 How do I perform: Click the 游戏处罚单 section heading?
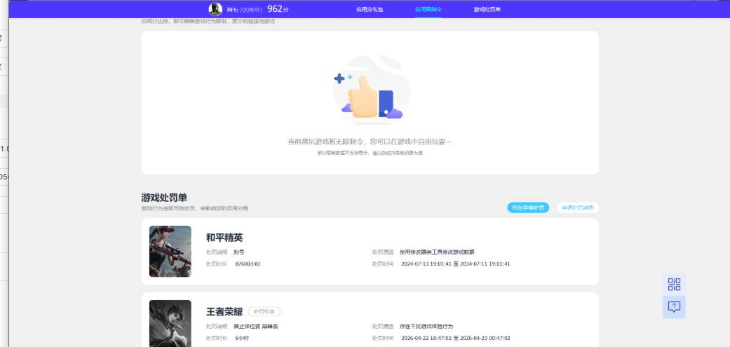tap(164, 198)
